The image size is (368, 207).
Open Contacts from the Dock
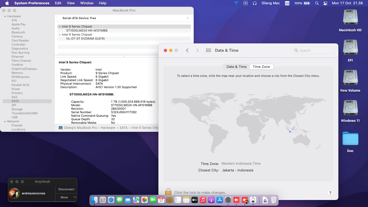pyautogui.click(x=169, y=200)
